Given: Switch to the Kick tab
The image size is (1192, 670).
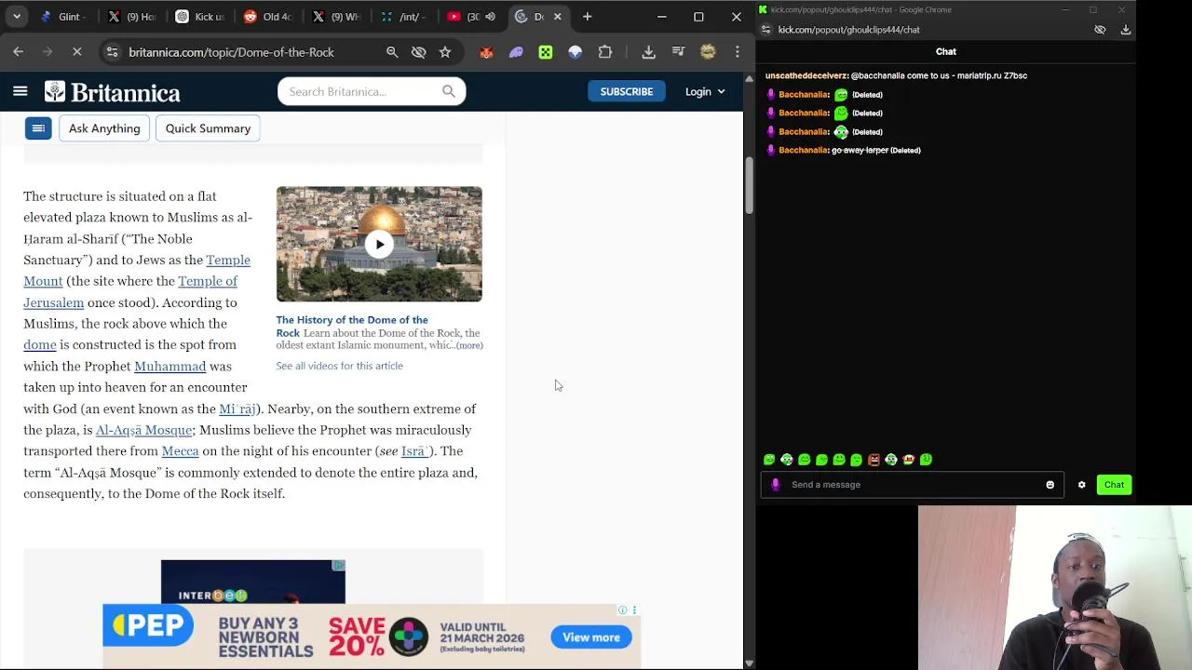Looking at the screenshot, I should 201,17.
